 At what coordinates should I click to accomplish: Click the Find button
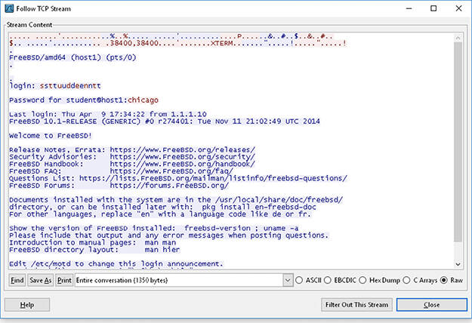point(17,280)
